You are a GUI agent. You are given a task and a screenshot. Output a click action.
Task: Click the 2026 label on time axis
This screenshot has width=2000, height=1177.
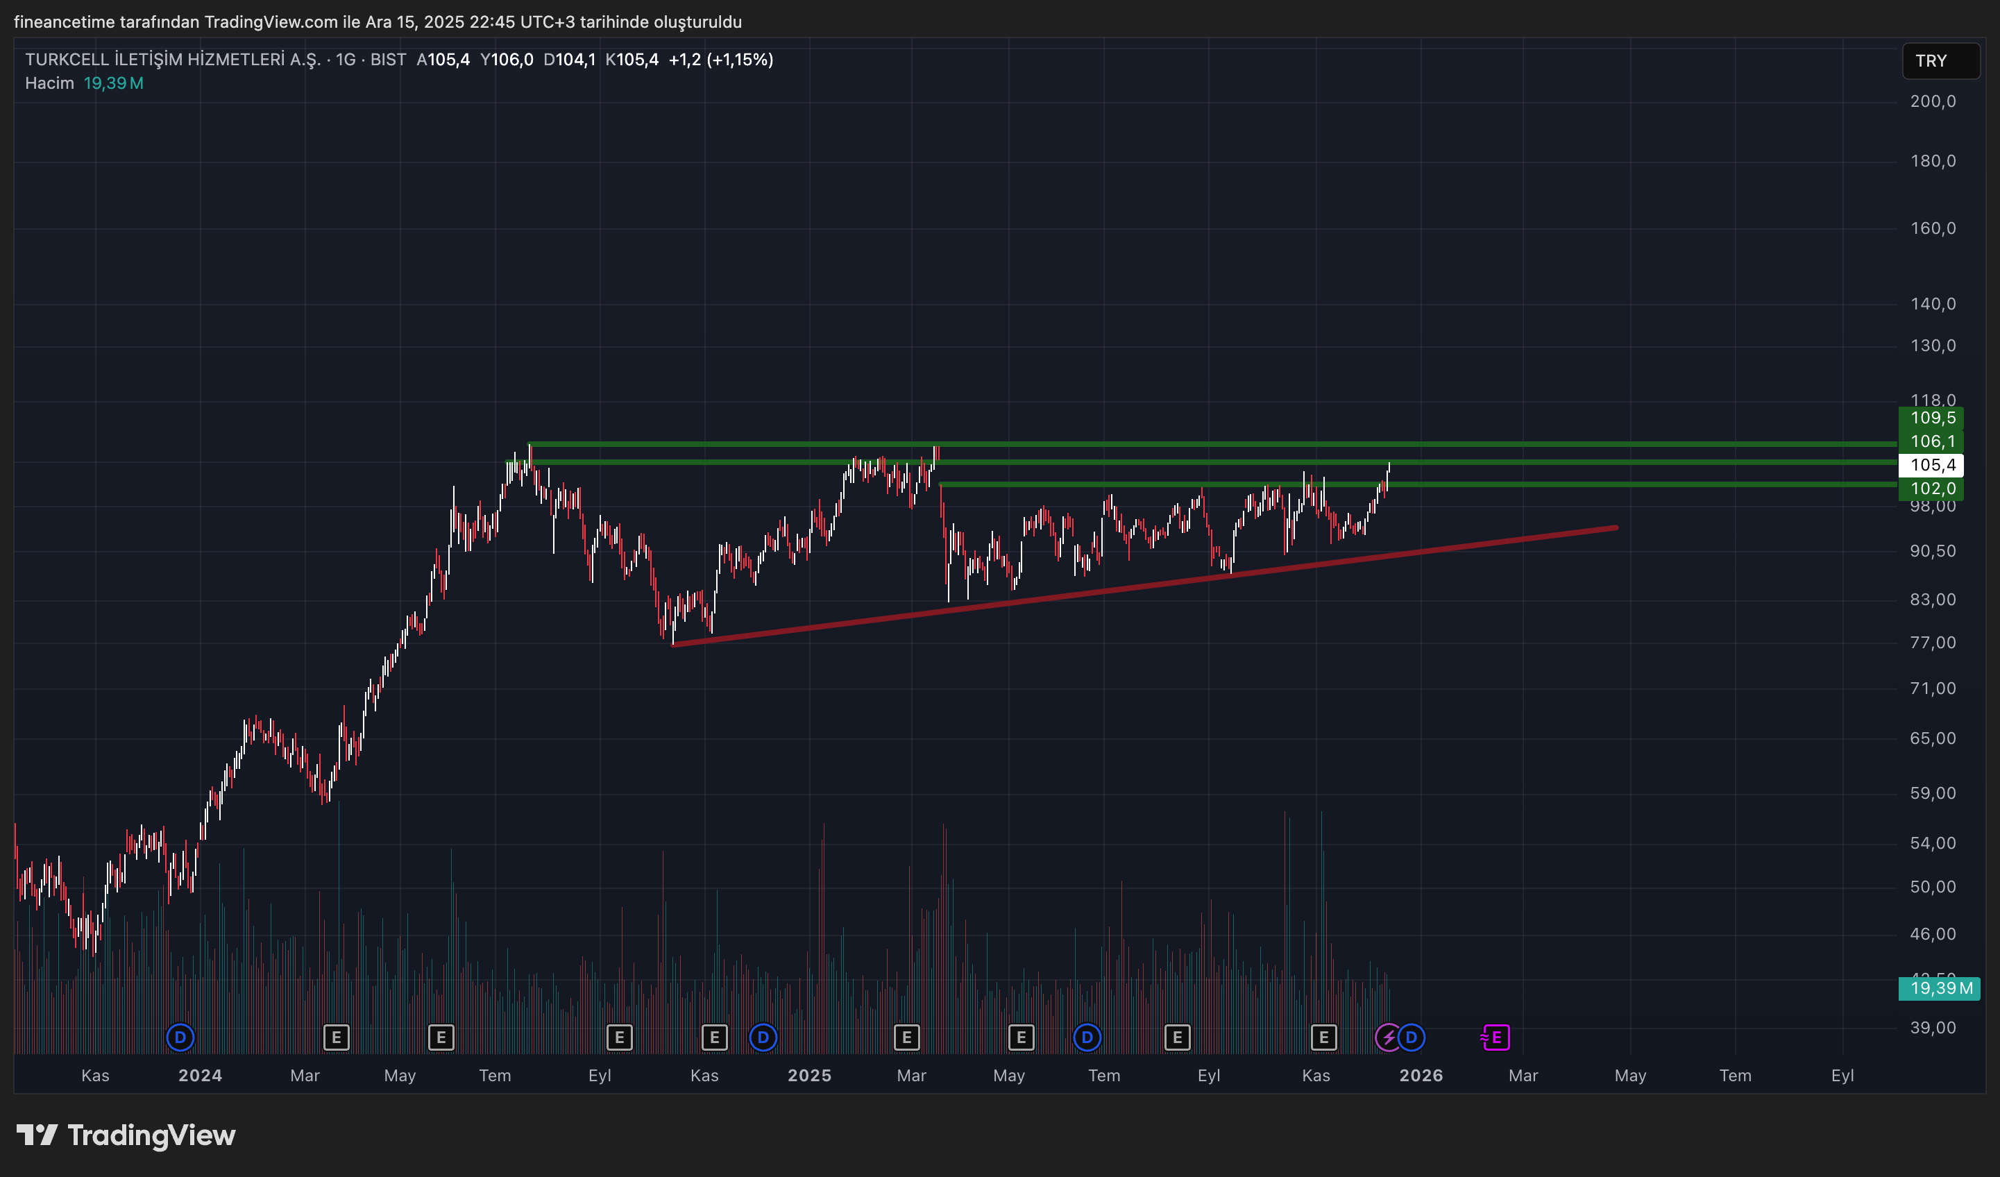(1421, 1076)
